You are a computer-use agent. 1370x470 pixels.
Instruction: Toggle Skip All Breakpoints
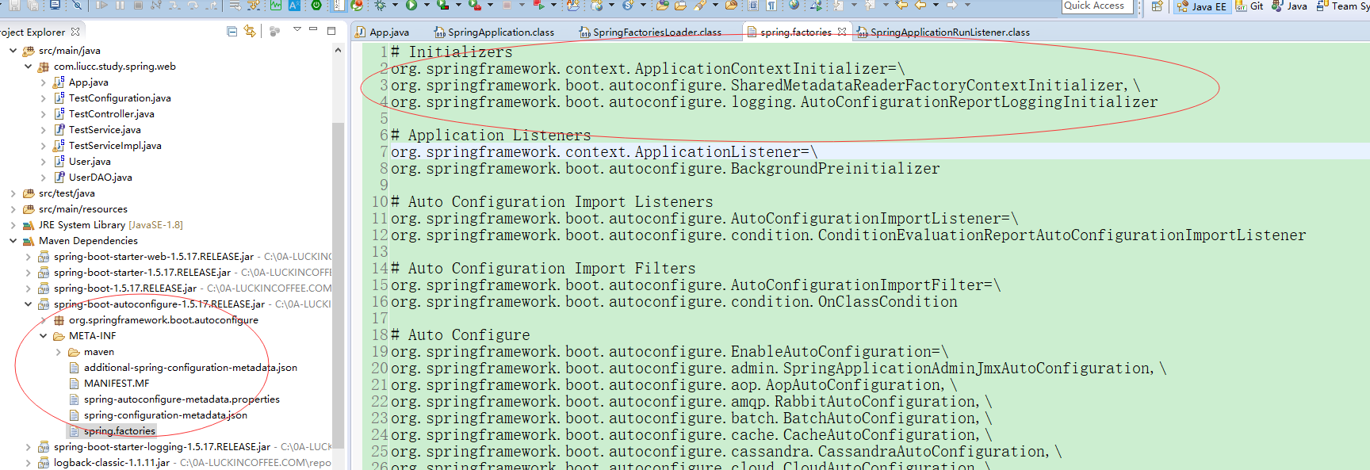(x=77, y=5)
